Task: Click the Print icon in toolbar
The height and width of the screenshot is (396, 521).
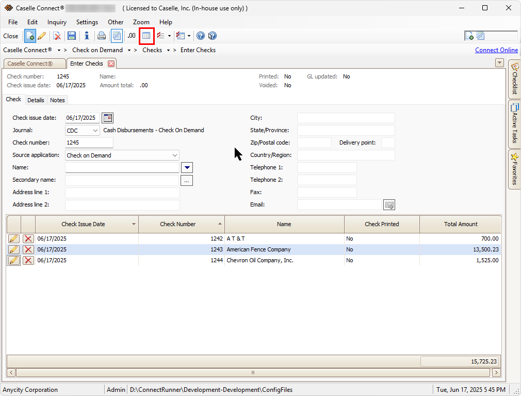Action: tap(102, 36)
